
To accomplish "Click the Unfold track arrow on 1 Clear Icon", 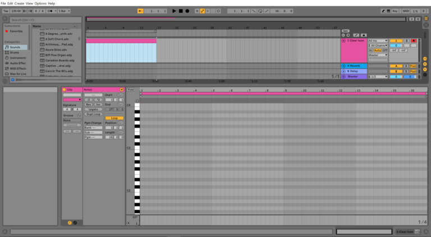I will click(x=343, y=40).
